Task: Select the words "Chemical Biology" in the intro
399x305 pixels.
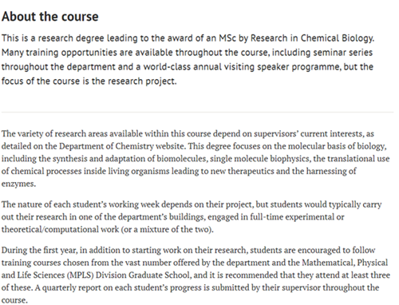Action: coord(337,38)
